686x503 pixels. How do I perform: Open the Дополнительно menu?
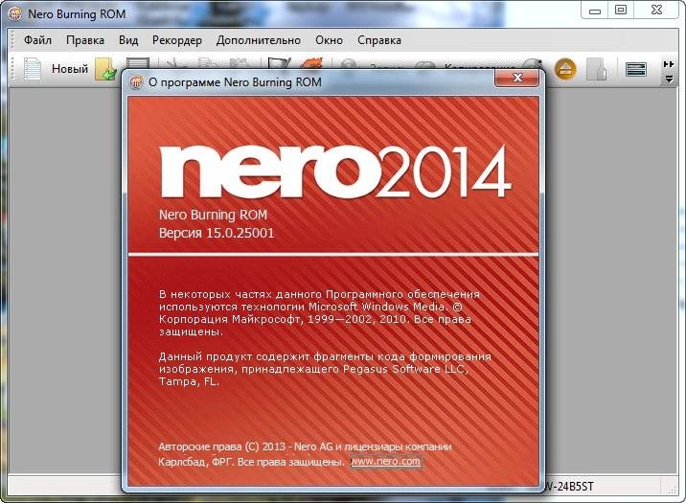click(259, 40)
